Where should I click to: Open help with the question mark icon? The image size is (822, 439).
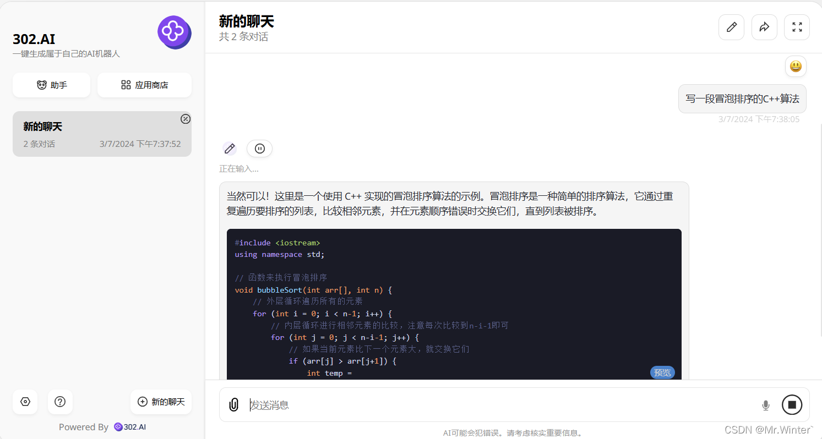pos(60,402)
